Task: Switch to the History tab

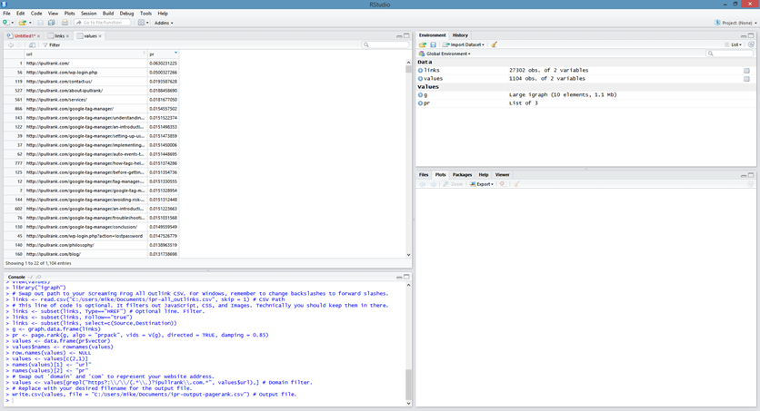Action: tap(460, 35)
